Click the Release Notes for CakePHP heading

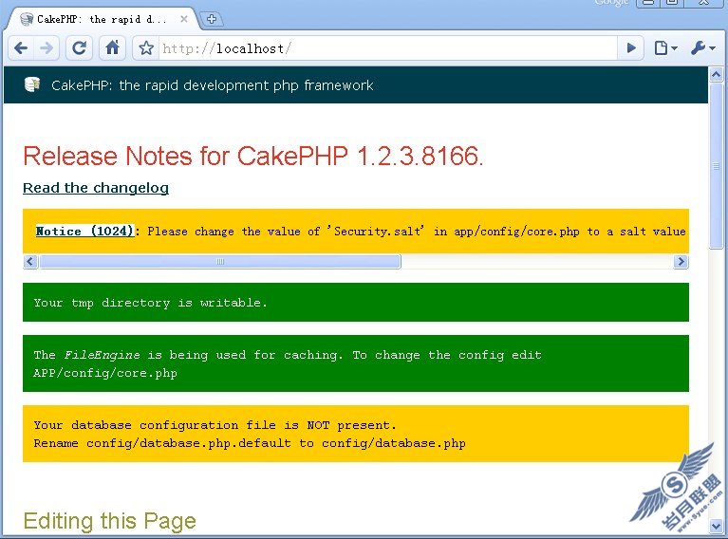tap(253, 156)
